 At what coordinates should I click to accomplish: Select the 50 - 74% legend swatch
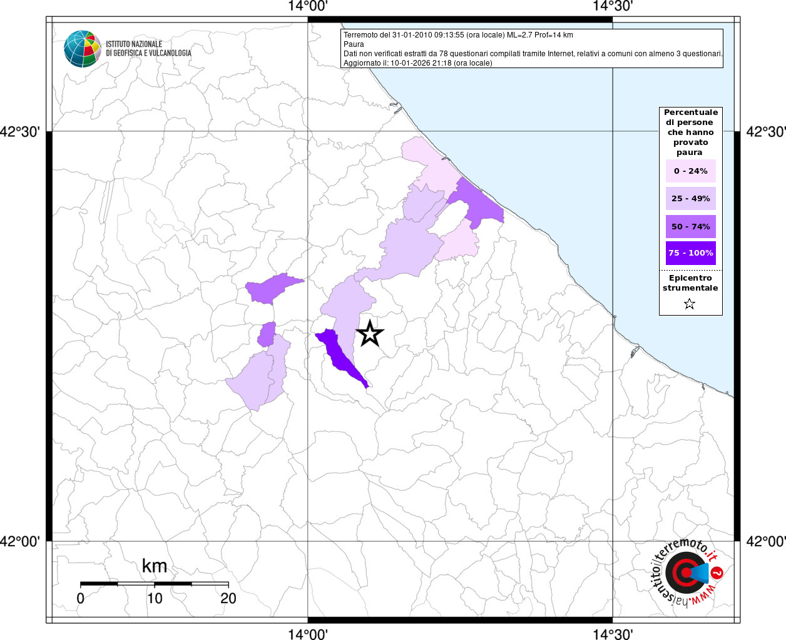[x=690, y=226]
